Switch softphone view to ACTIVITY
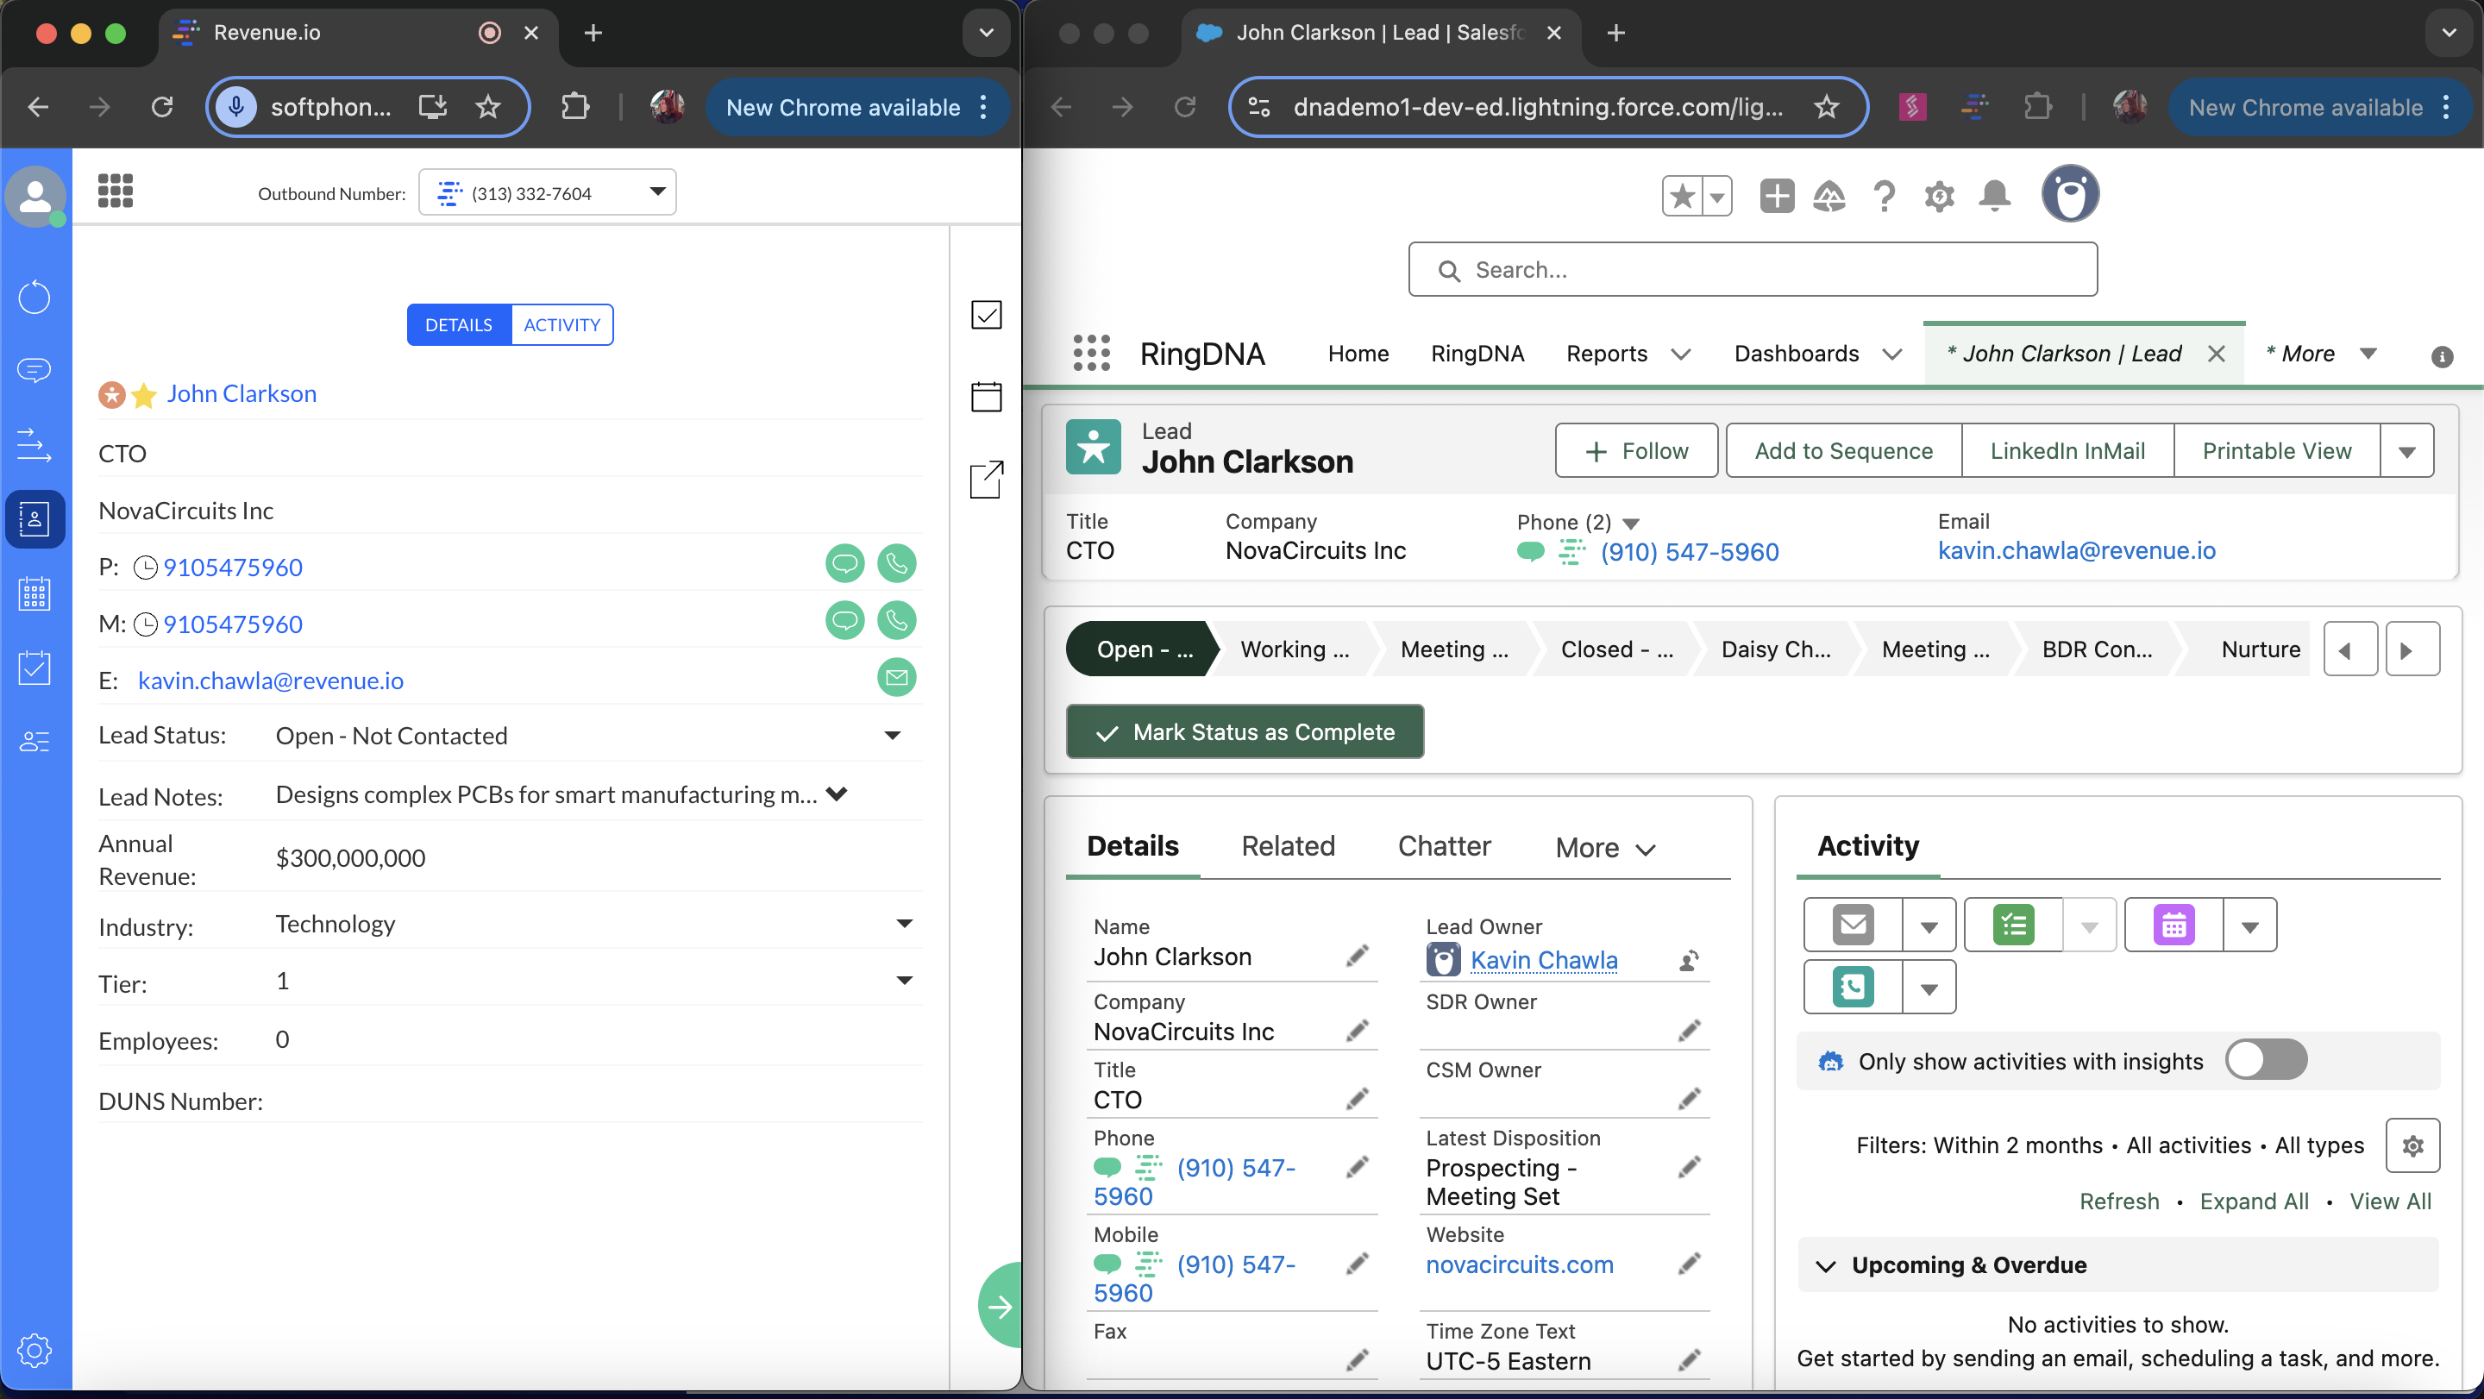The height and width of the screenshot is (1399, 2484). coord(561,325)
